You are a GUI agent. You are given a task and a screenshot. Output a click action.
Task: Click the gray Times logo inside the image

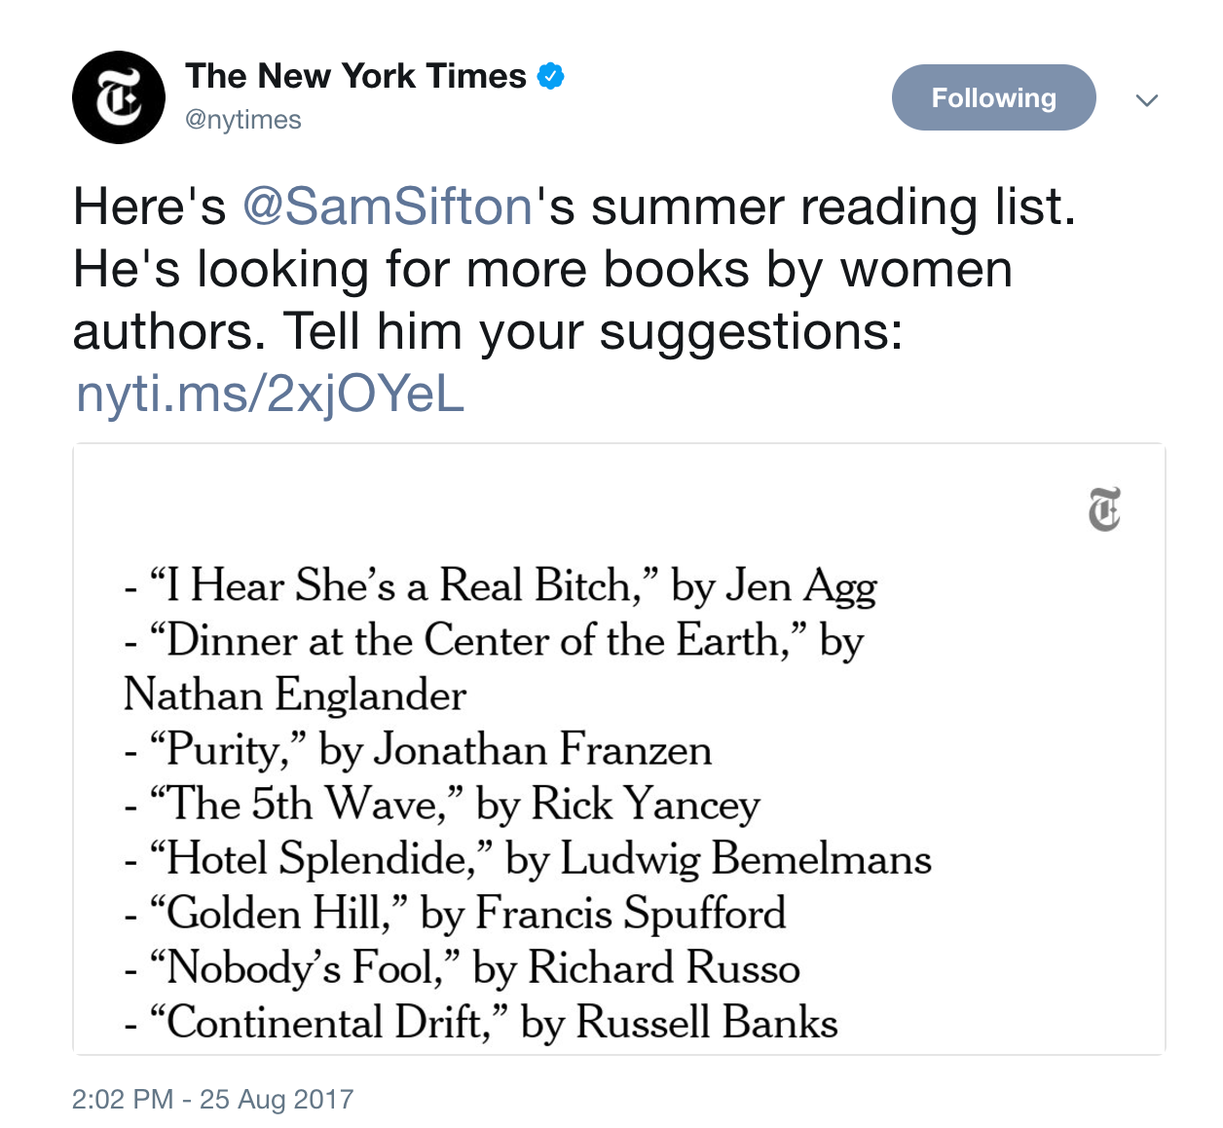pyautogui.click(x=1104, y=508)
